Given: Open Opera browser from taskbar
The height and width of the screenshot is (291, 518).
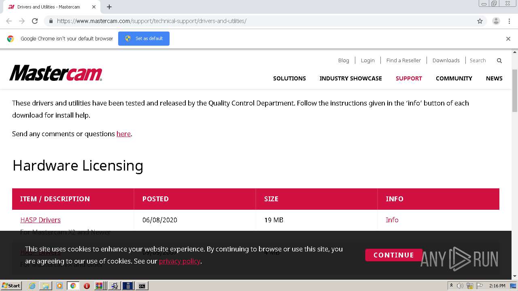Looking at the screenshot, I should pos(87,286).
